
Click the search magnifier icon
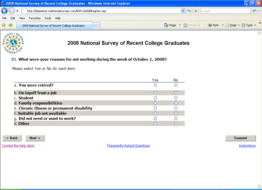pyautogui.click(x=254, y=11)
